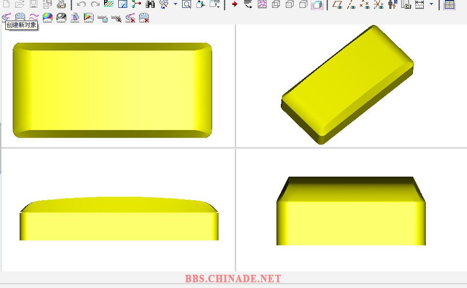Click the binoculars find icon

(150, 4)
